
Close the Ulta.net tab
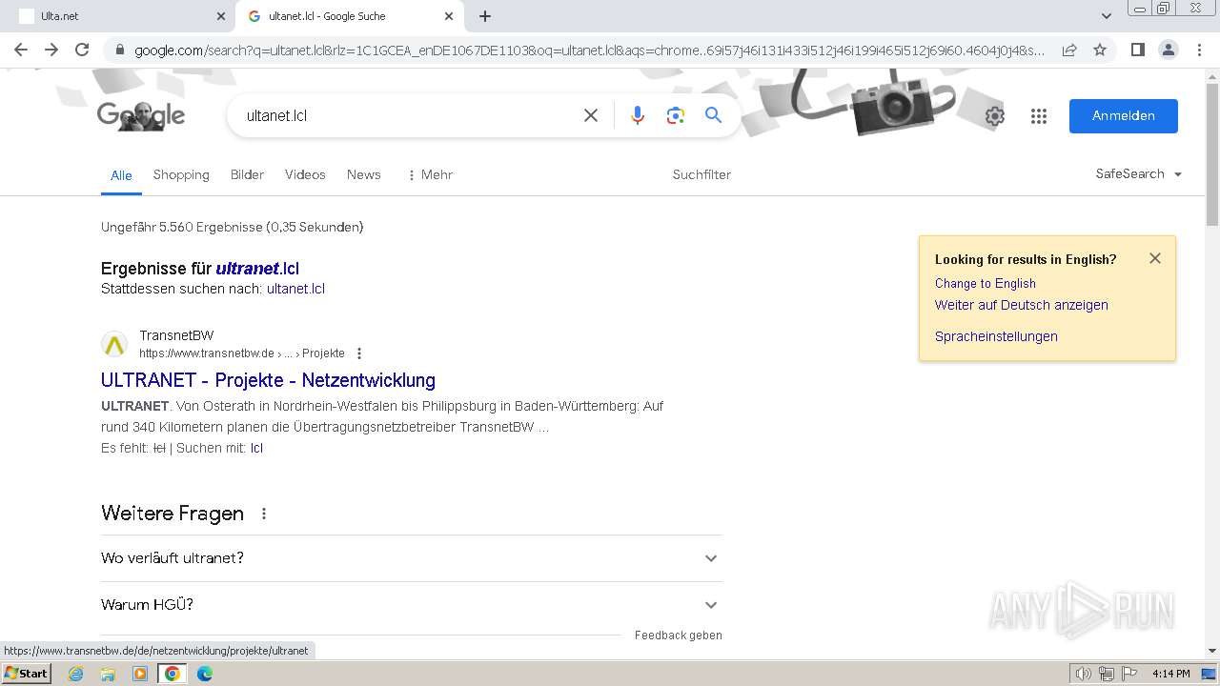click(x=220, y=16)
